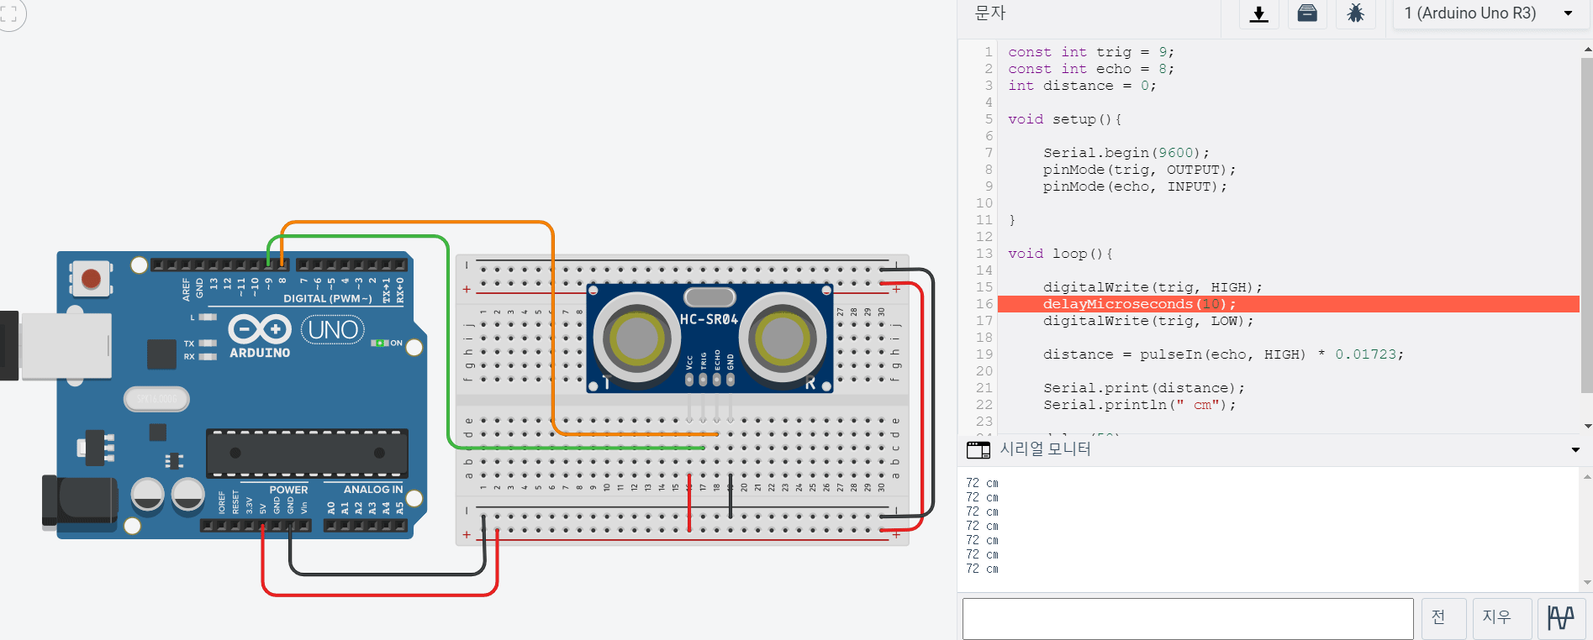
Task: Click the 'digitalWrite(trig, LOW);' line
Action: (1148, 321)
